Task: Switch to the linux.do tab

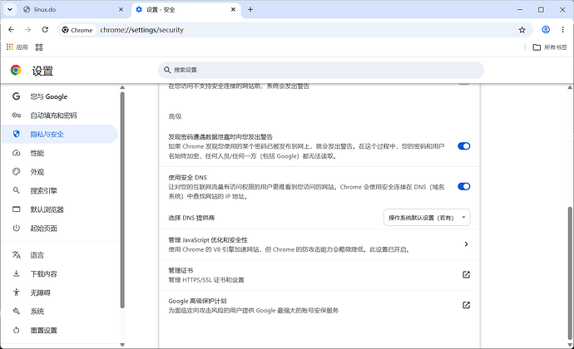Action: coord(73,10)
